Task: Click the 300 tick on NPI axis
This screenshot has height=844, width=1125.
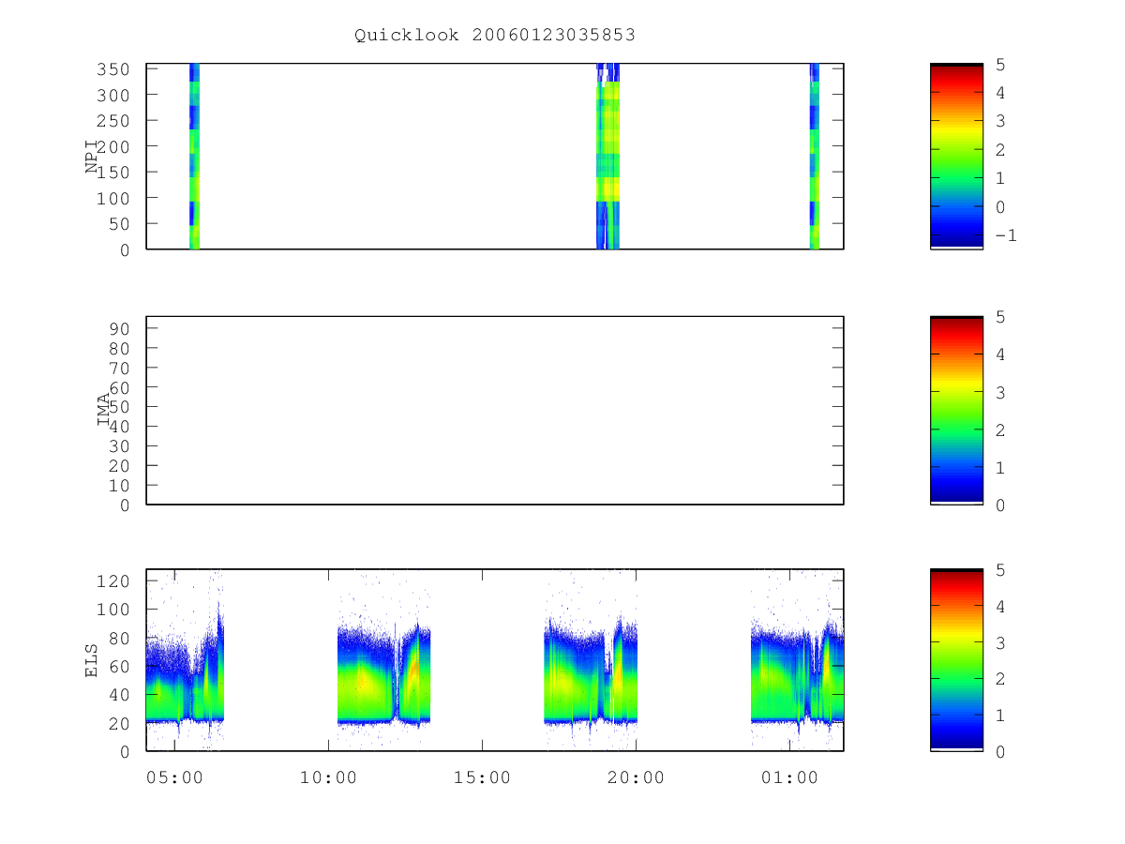Action: (x=114, y=95)
